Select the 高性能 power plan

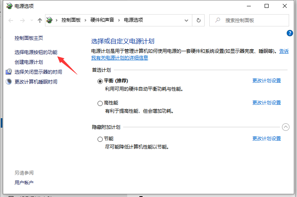[x=100, y=104]
